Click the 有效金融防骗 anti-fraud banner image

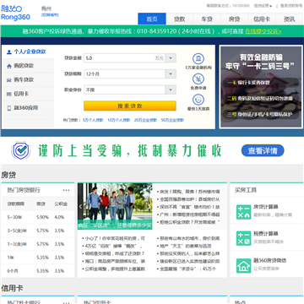pos(261,87)
